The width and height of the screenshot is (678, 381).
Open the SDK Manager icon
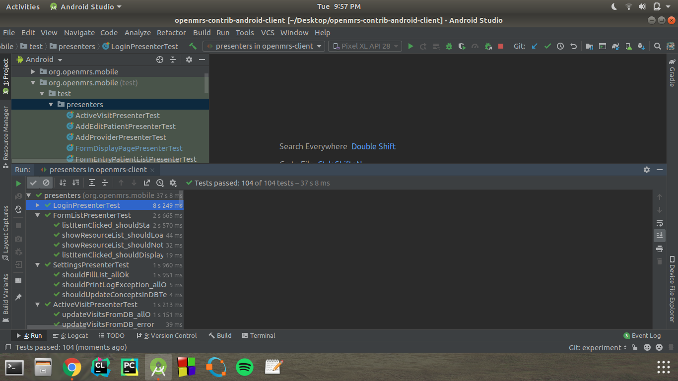coord(641,46)
